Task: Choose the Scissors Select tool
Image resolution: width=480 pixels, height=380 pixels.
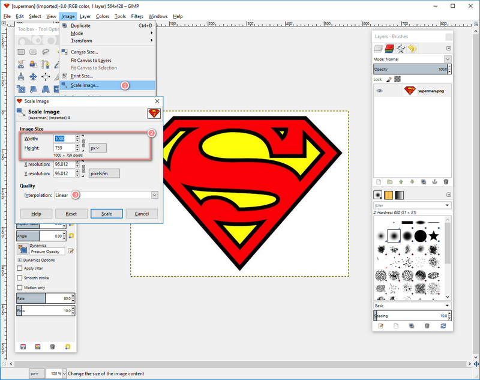Action: [x=22, y=64]
